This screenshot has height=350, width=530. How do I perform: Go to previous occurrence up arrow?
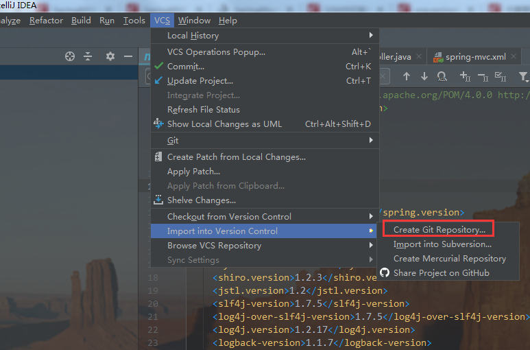coord(407,76)
